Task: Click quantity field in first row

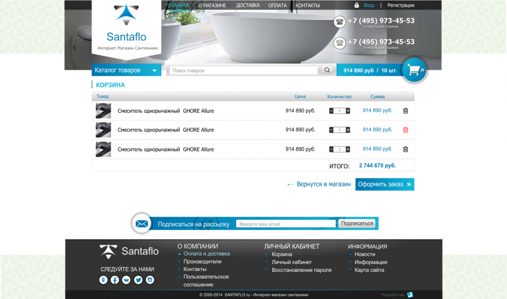Action: click(340, 111)
